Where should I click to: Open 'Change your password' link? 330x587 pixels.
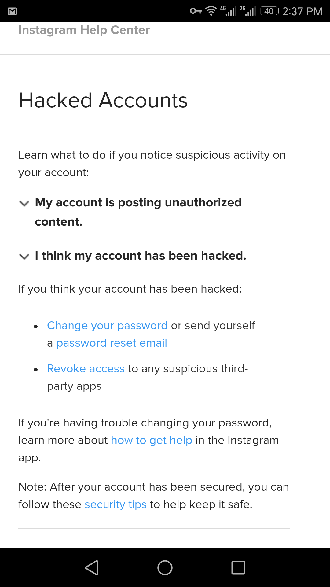pos(107,326)
